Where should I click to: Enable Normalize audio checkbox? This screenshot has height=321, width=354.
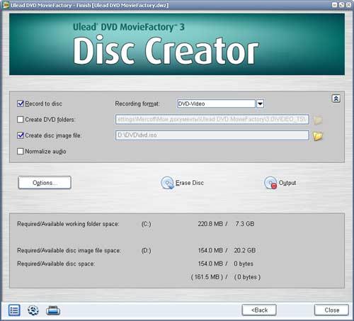21,151
